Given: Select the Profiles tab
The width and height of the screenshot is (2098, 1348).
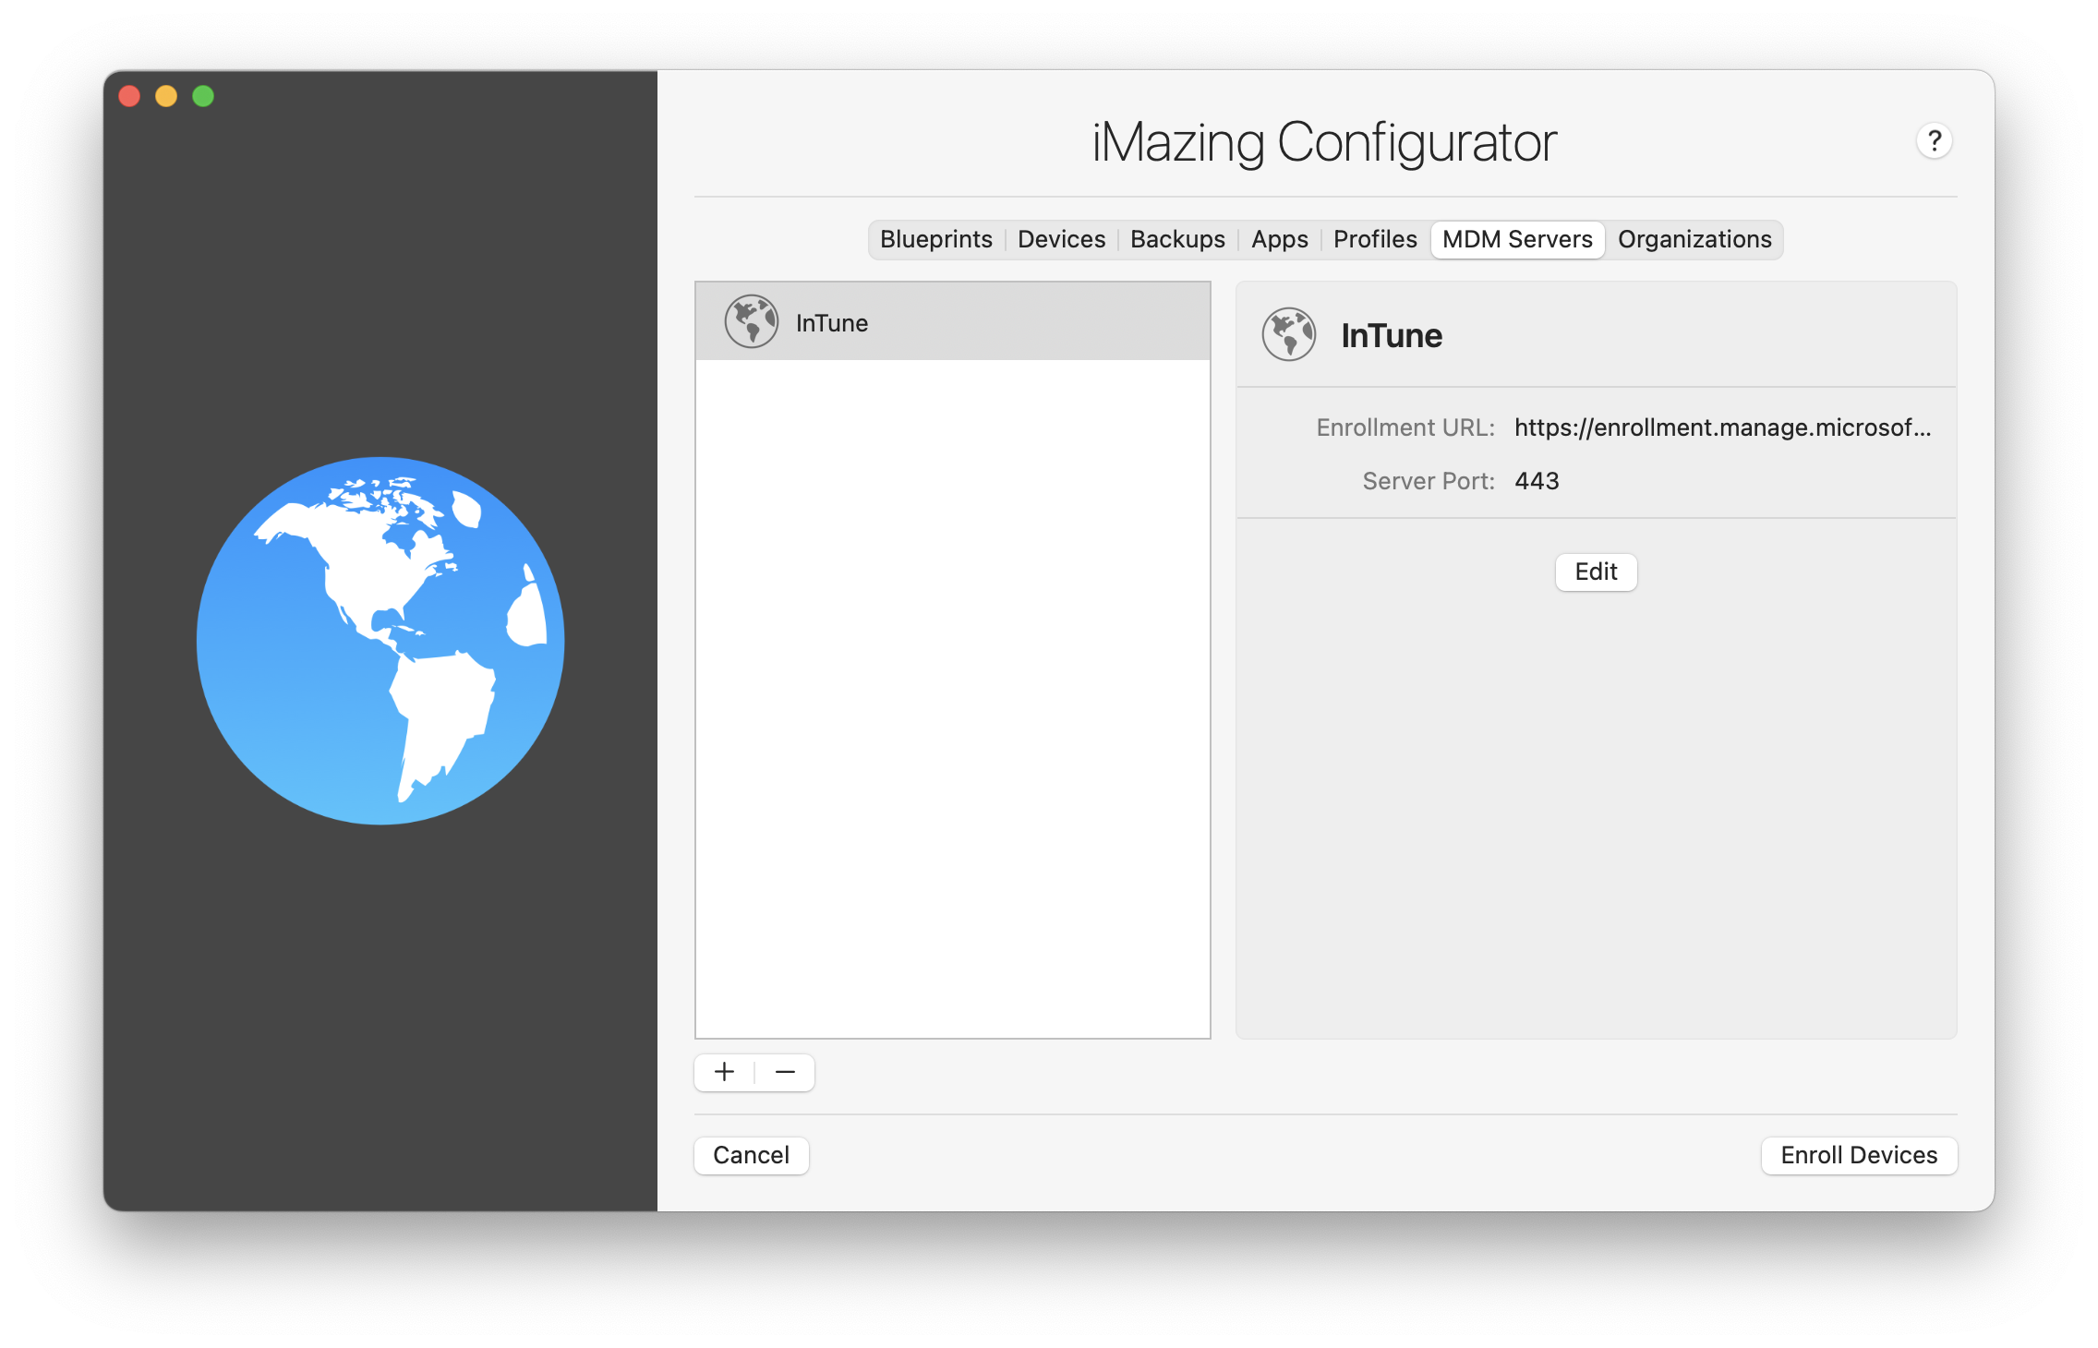Looking at the screenshot, I should tap(1375, 239).
